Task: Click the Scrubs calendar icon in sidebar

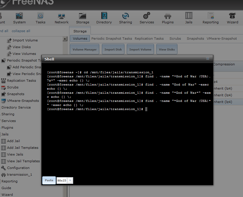Action: (x=4, y=88)
